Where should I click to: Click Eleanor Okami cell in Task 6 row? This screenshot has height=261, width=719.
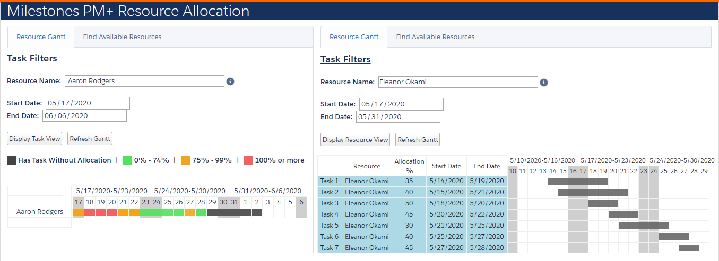[x=367, y=237]
